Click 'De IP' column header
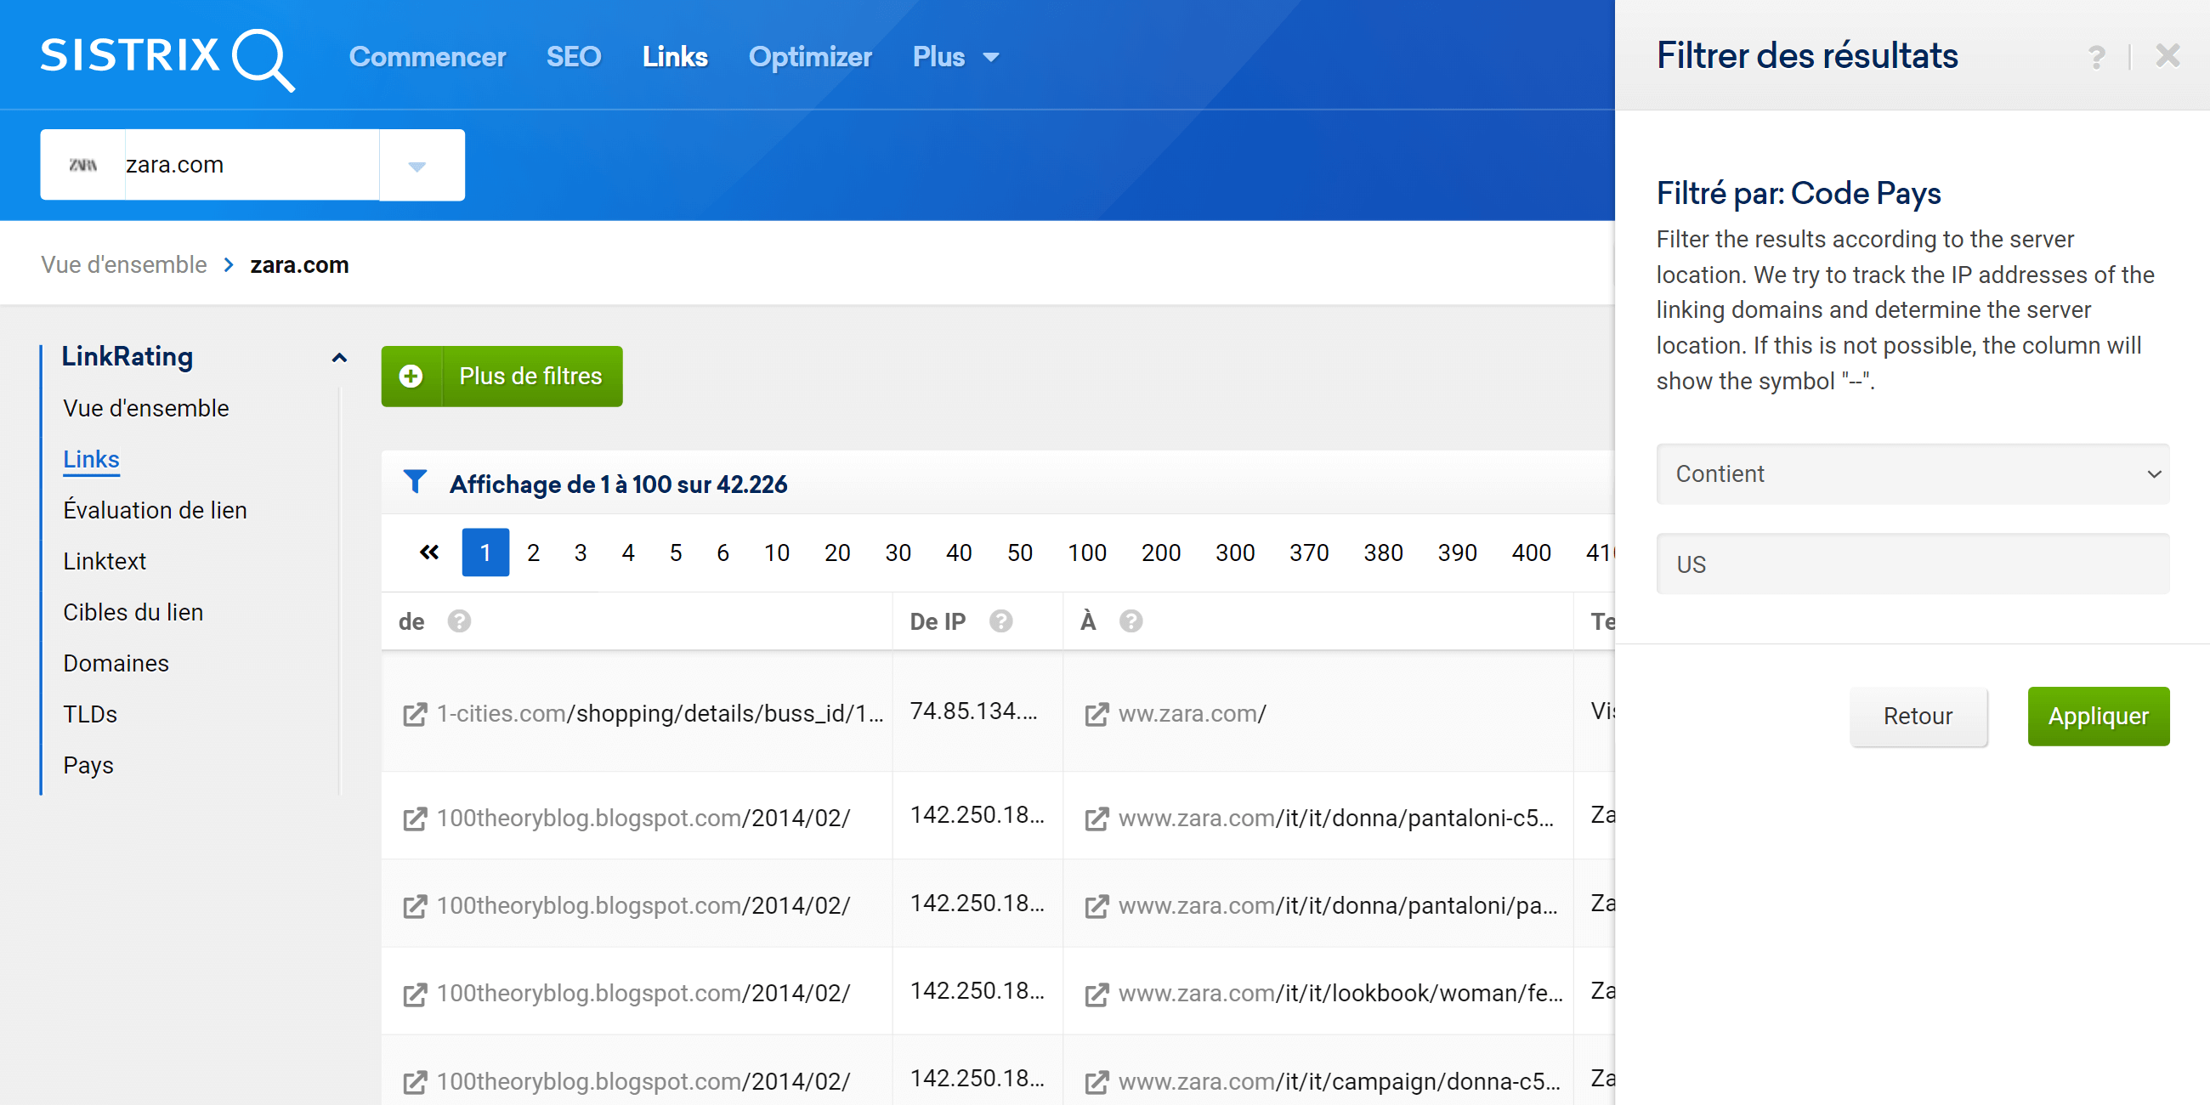 click(x=938, y=621)
